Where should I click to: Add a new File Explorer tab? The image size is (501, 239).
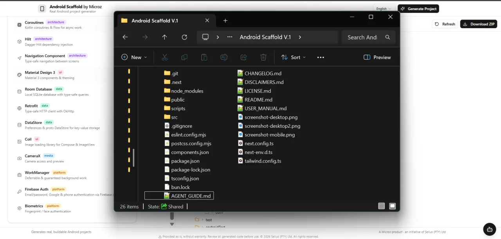pos(225,21)
